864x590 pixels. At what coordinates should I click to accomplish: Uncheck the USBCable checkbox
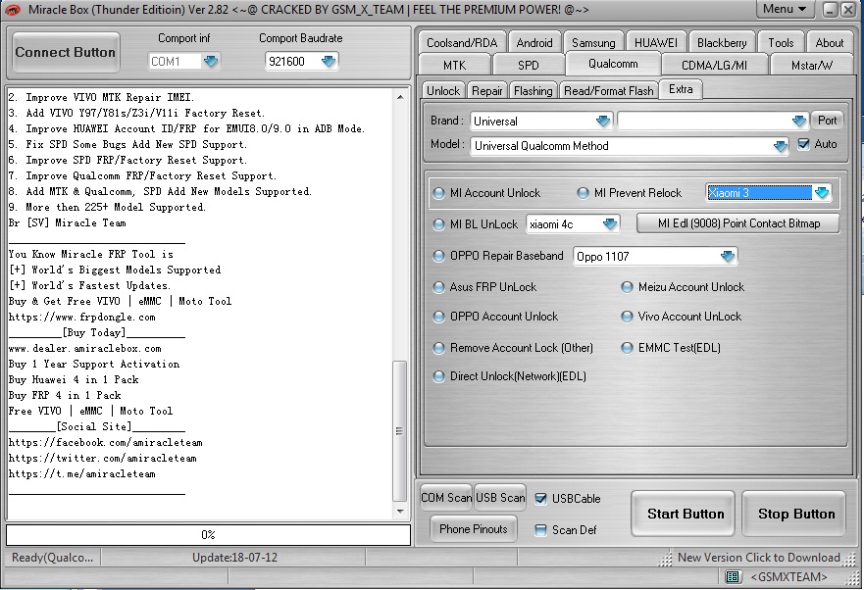(541, 499)
